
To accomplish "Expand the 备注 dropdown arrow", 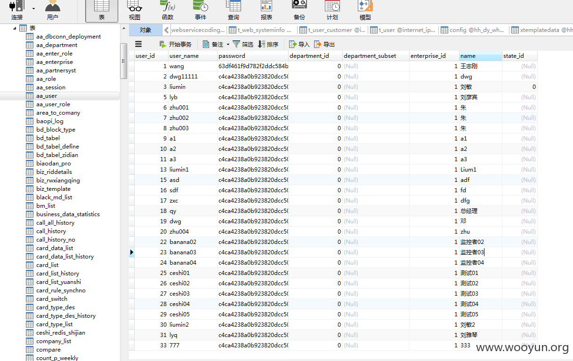I will tap(228, 44).
